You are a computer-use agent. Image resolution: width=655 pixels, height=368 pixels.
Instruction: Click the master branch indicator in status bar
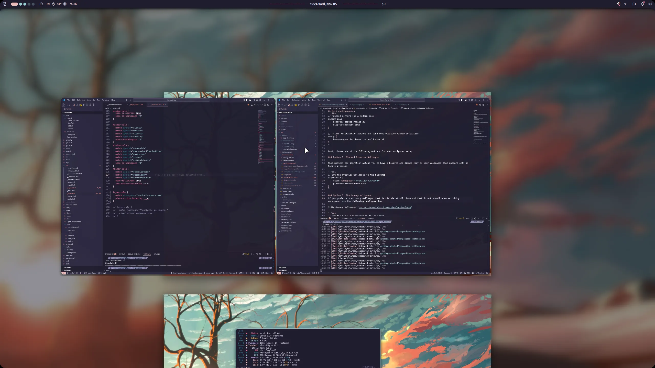coord(71,273)
